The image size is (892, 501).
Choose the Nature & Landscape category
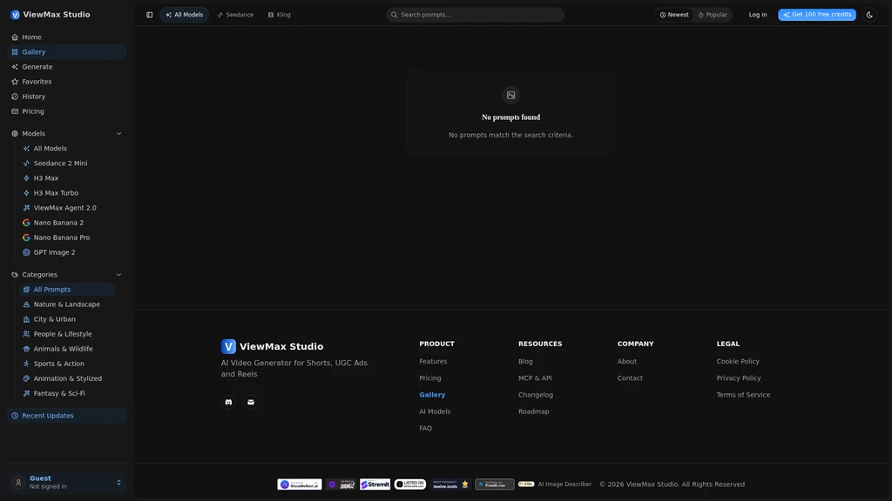click(x=67, y=304)
